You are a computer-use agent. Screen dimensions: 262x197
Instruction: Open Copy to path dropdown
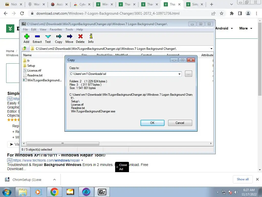coord(179,74)
